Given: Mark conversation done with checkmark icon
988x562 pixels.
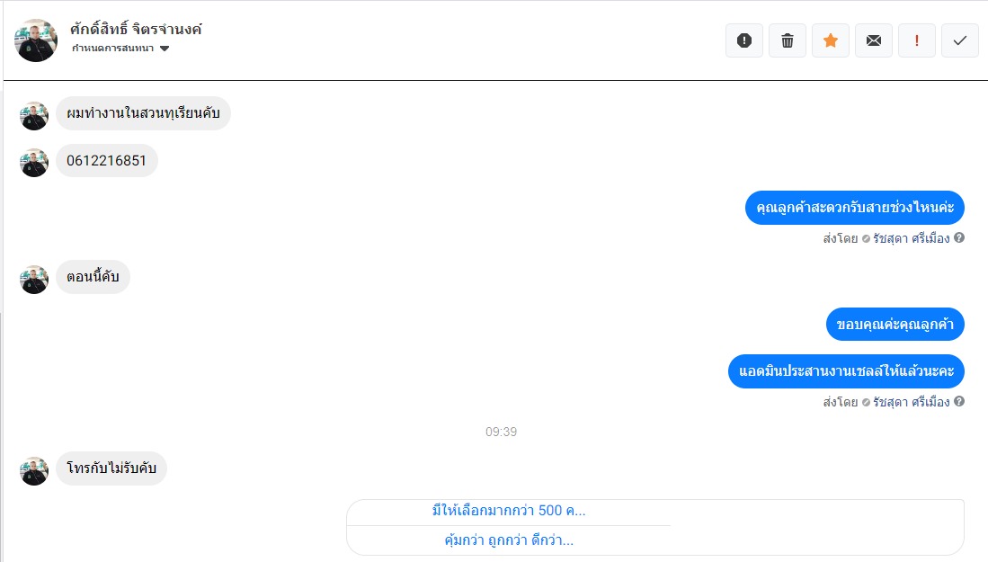Looking at the screenshot, I should tap(959, 41).
